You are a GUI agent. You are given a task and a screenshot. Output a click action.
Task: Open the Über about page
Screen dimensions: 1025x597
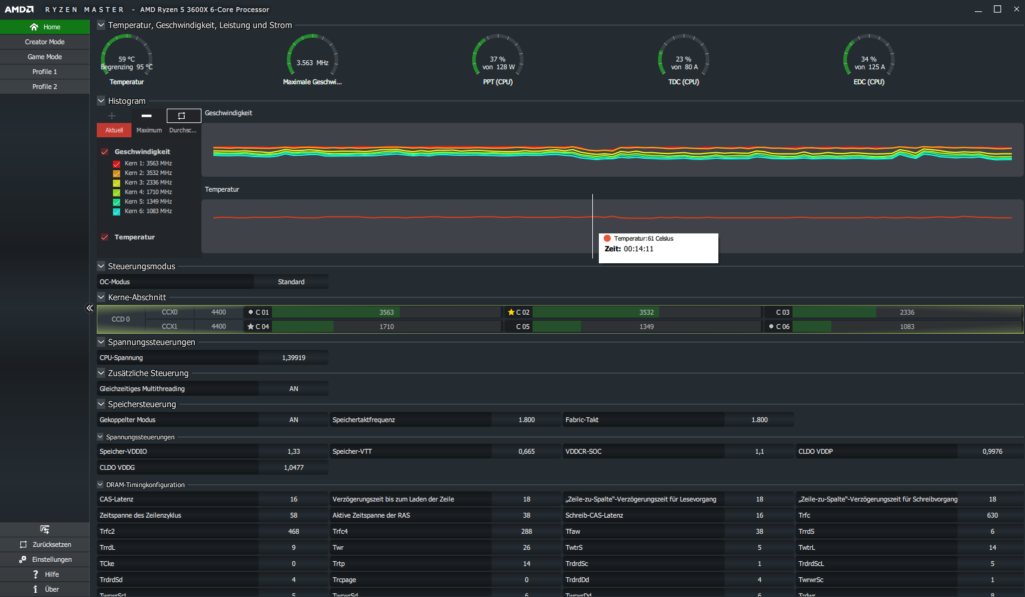tap(45, 589)
